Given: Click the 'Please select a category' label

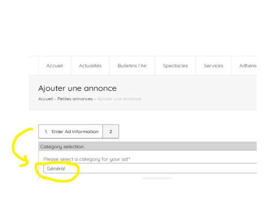Looking at the screenshot, I should (x=86, y=159).
